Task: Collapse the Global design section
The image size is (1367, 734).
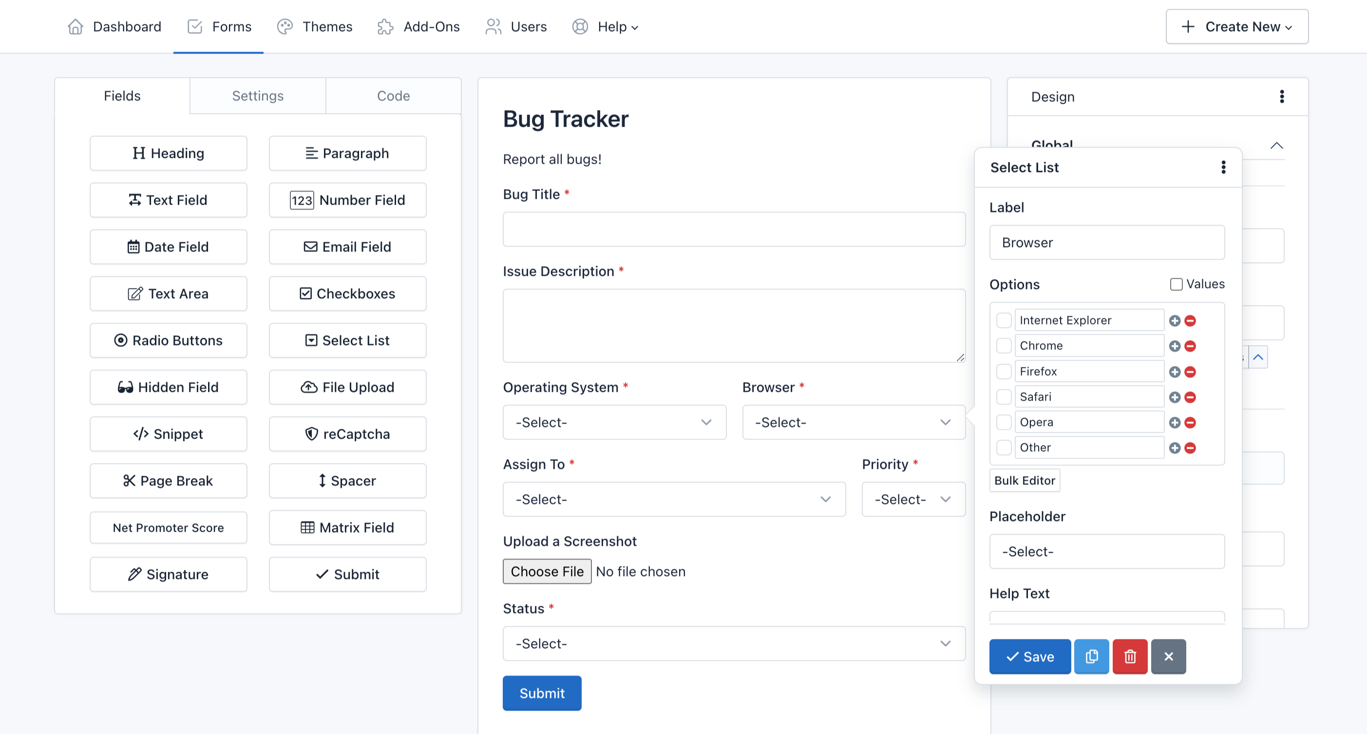Action: tap(1276, 145)
